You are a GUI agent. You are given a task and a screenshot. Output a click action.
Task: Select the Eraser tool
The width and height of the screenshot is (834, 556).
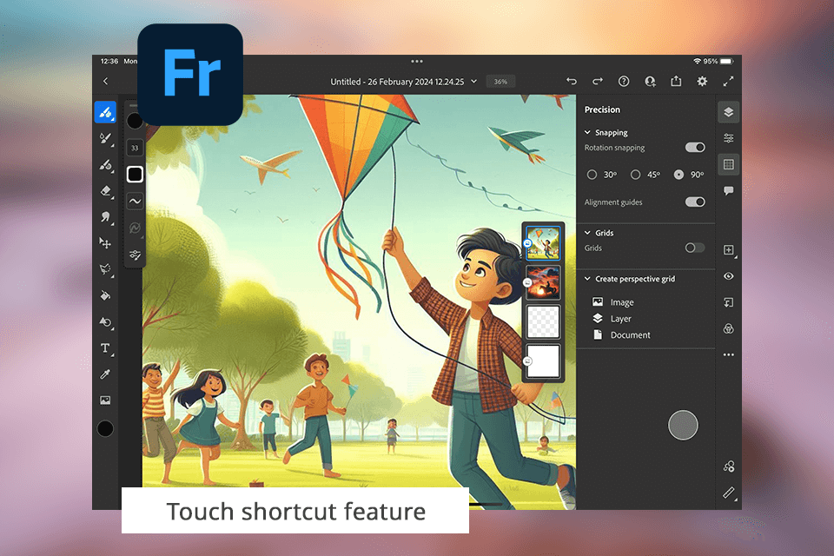105,190
